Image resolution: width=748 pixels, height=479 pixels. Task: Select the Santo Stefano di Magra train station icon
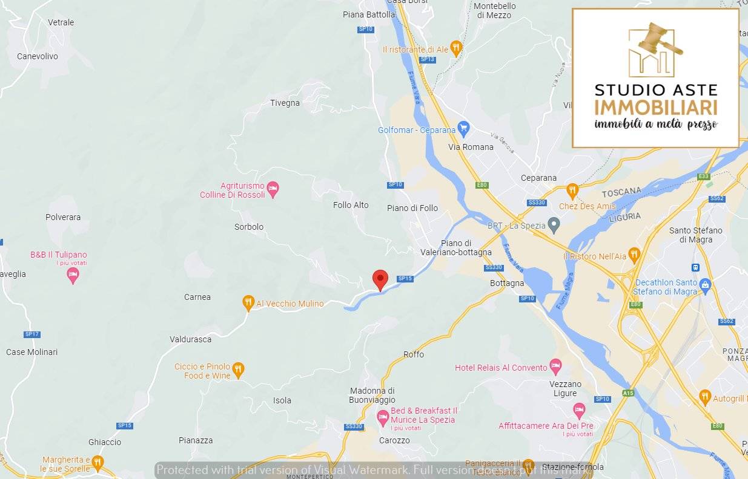[x=696, y=267]
